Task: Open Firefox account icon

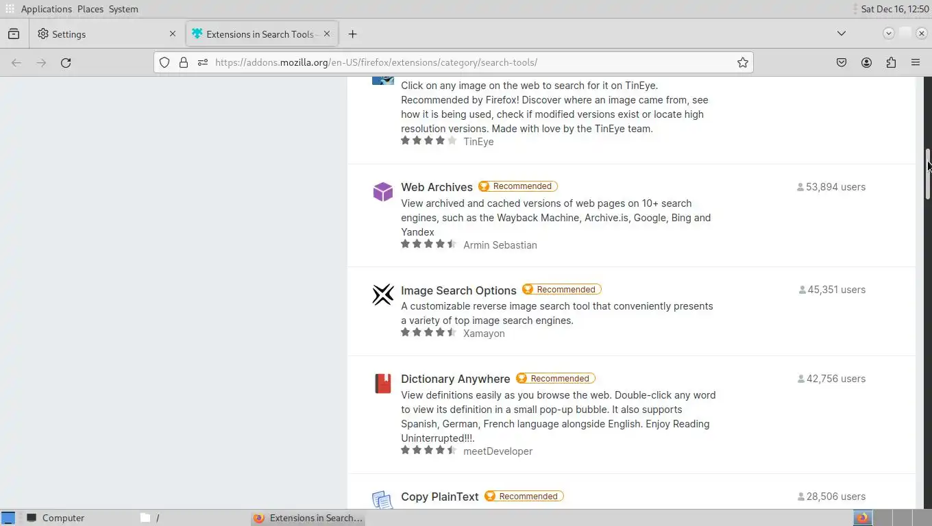Action: click(x=866, y=62)
